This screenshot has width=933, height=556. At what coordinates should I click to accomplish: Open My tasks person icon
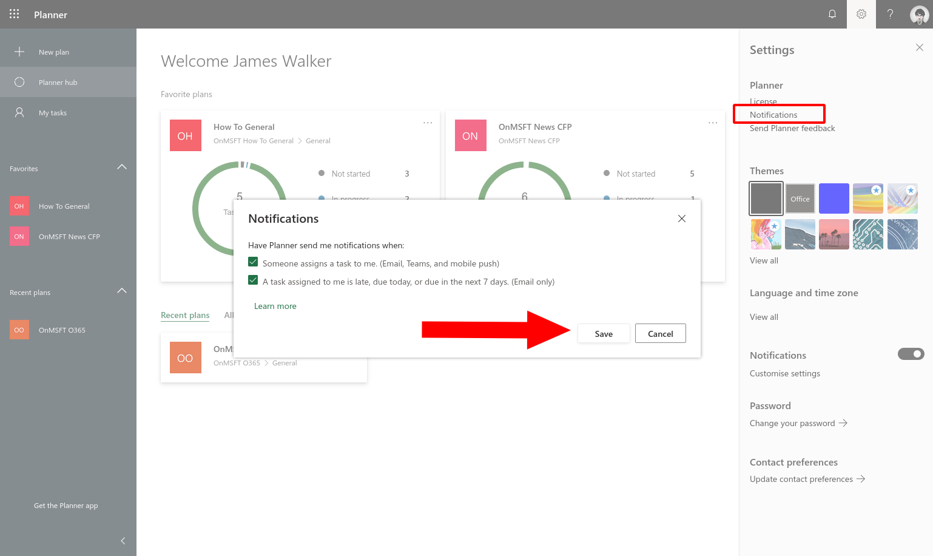19,112
